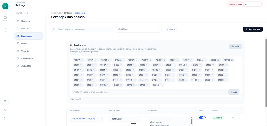Select the Businesses category

pyautogui.click(x=29, y=36)
